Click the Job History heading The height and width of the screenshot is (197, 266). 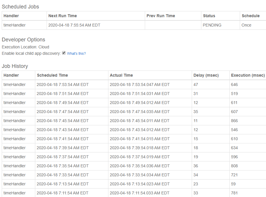point(15,66)
